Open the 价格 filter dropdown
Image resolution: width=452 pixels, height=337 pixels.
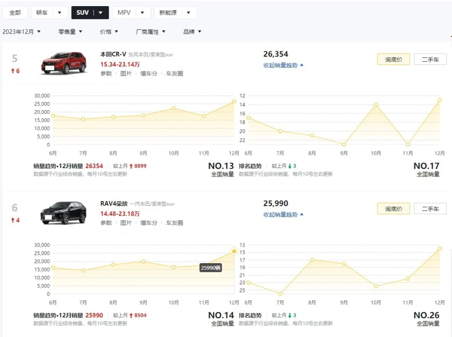tap(109, 32)
